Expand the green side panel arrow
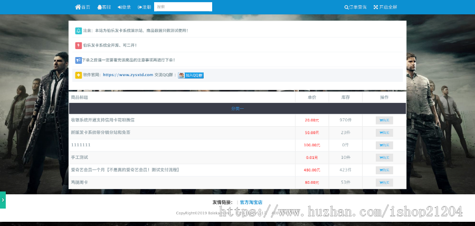This screenshot has height=226, width=475. point(3,200)
